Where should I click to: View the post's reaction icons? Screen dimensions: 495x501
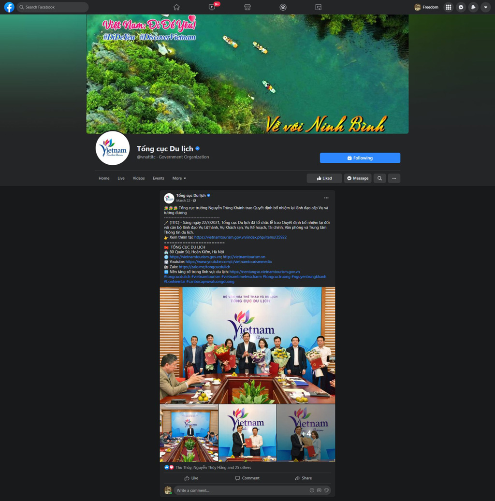(169, 467)
